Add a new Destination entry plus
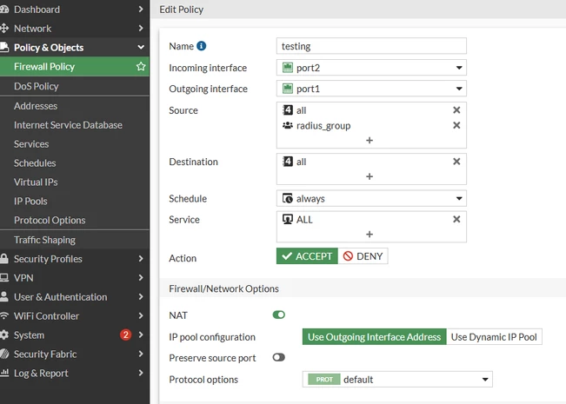The width and height of the screenshot is (566, 404). point(370,176)
